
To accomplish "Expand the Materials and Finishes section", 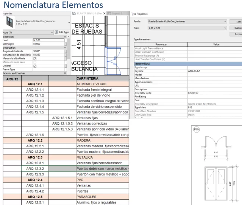I will (x=65, y=73).
